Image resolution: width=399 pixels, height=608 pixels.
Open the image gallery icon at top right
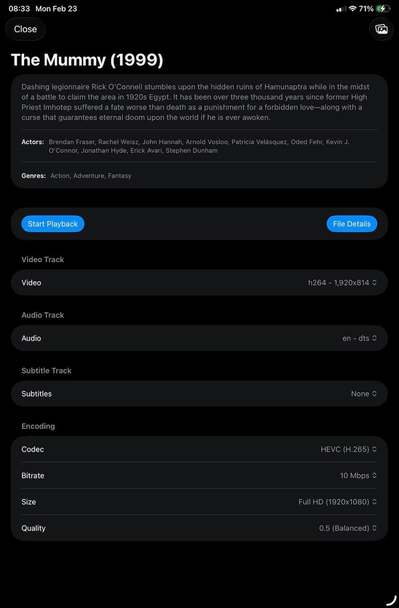point(381,29)
